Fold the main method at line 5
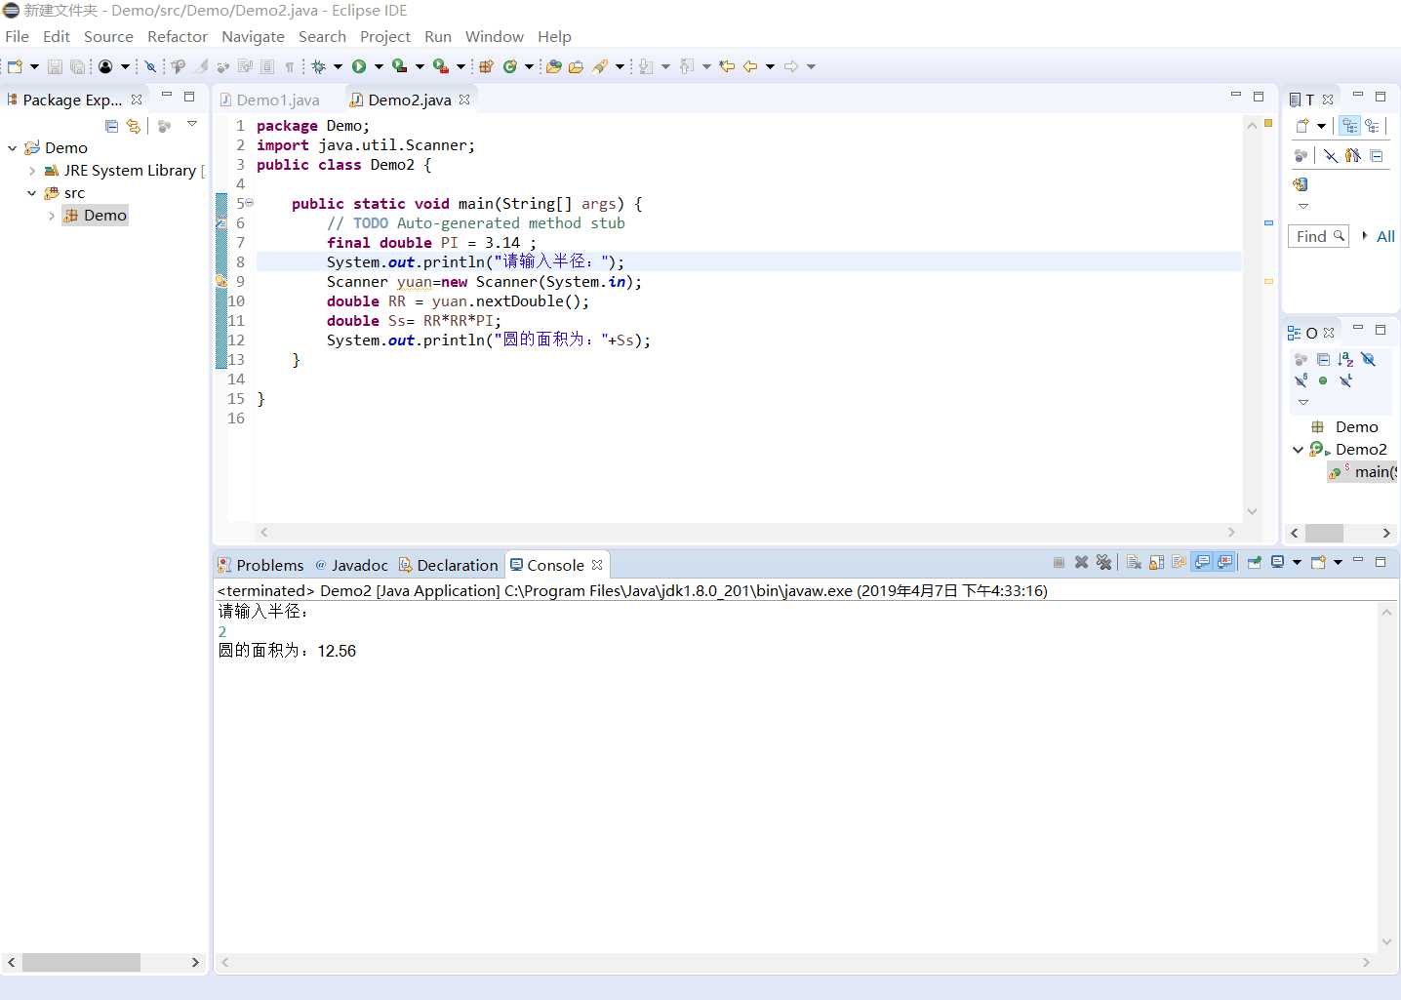 pyautogui.click(x=250, y=203)
